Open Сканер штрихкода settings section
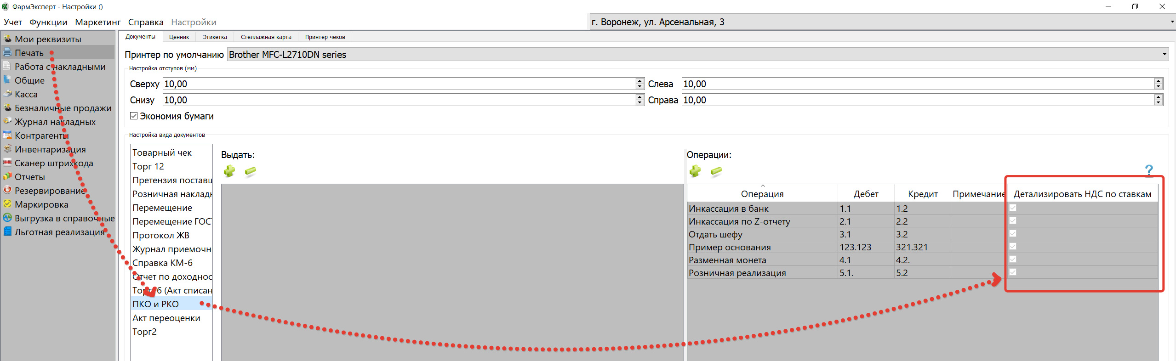The height and width of the screenshot is (361, 1176). 53,163
